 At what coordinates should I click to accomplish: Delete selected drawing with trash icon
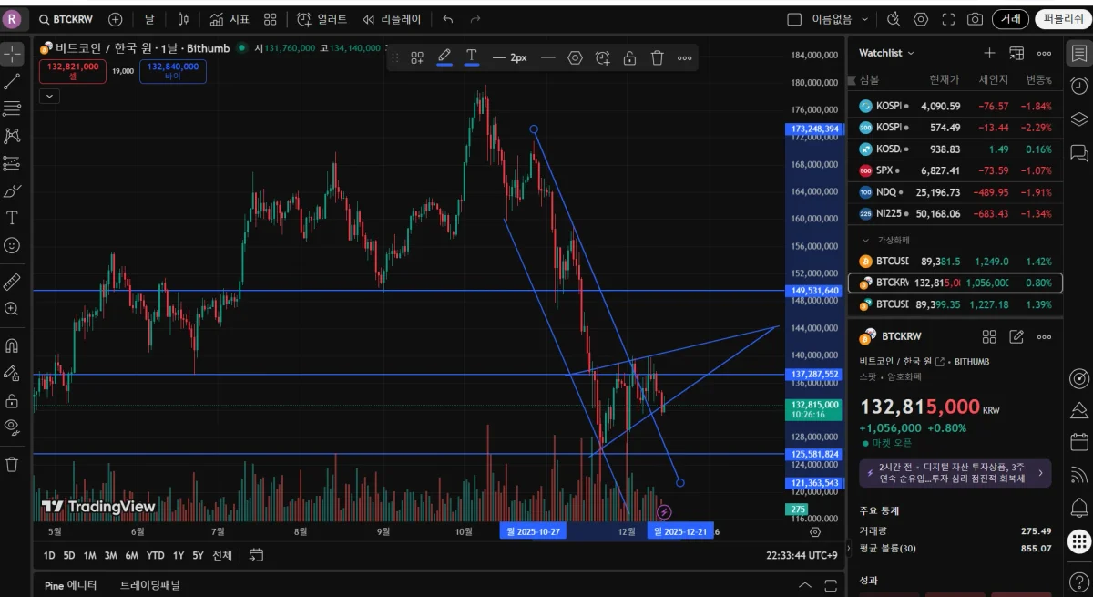point(657,57)
